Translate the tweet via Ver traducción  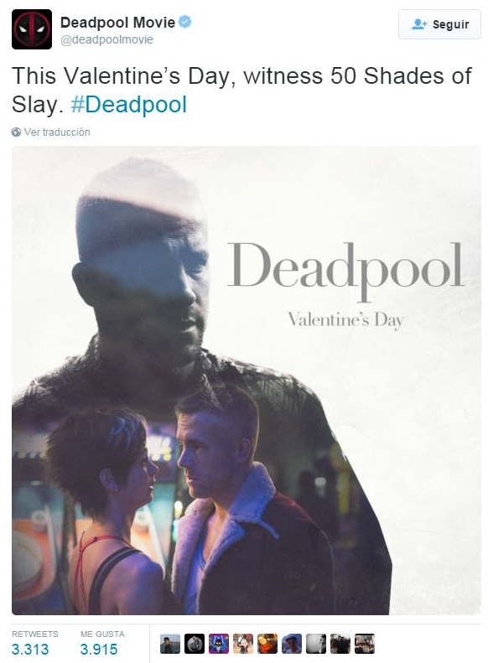57,132
